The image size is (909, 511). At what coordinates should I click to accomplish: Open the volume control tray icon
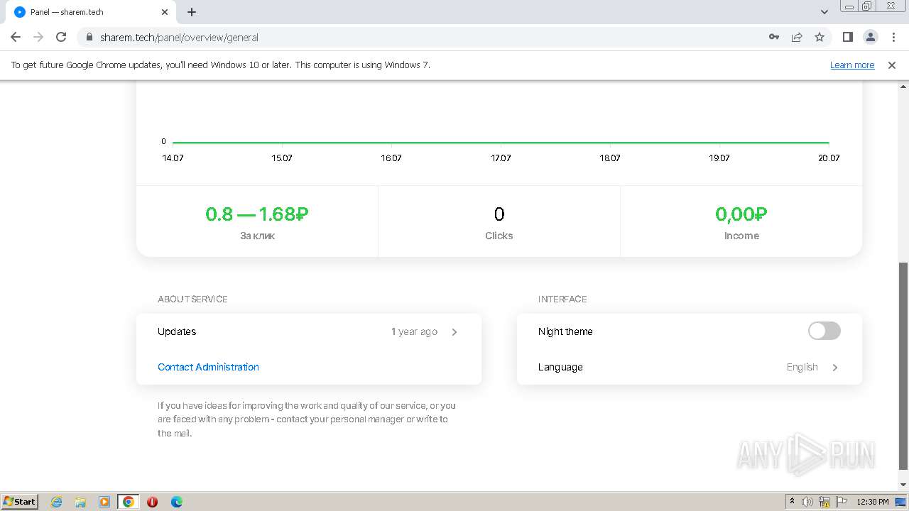pos(807,502)
